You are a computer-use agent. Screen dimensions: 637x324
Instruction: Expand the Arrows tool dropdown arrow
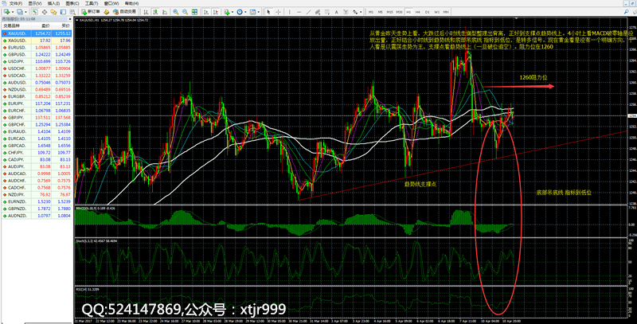click(361, 12)
